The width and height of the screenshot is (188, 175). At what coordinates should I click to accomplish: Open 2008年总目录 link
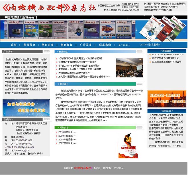[68, 140]
